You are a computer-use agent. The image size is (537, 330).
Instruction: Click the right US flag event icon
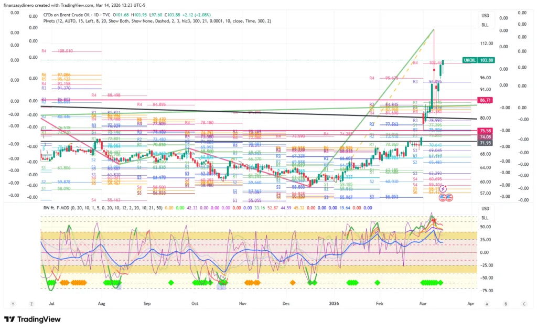(449, 197)
